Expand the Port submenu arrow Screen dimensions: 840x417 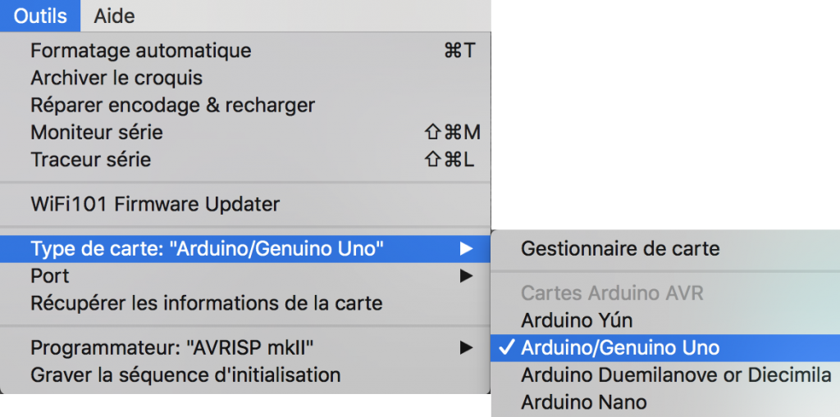466,276
